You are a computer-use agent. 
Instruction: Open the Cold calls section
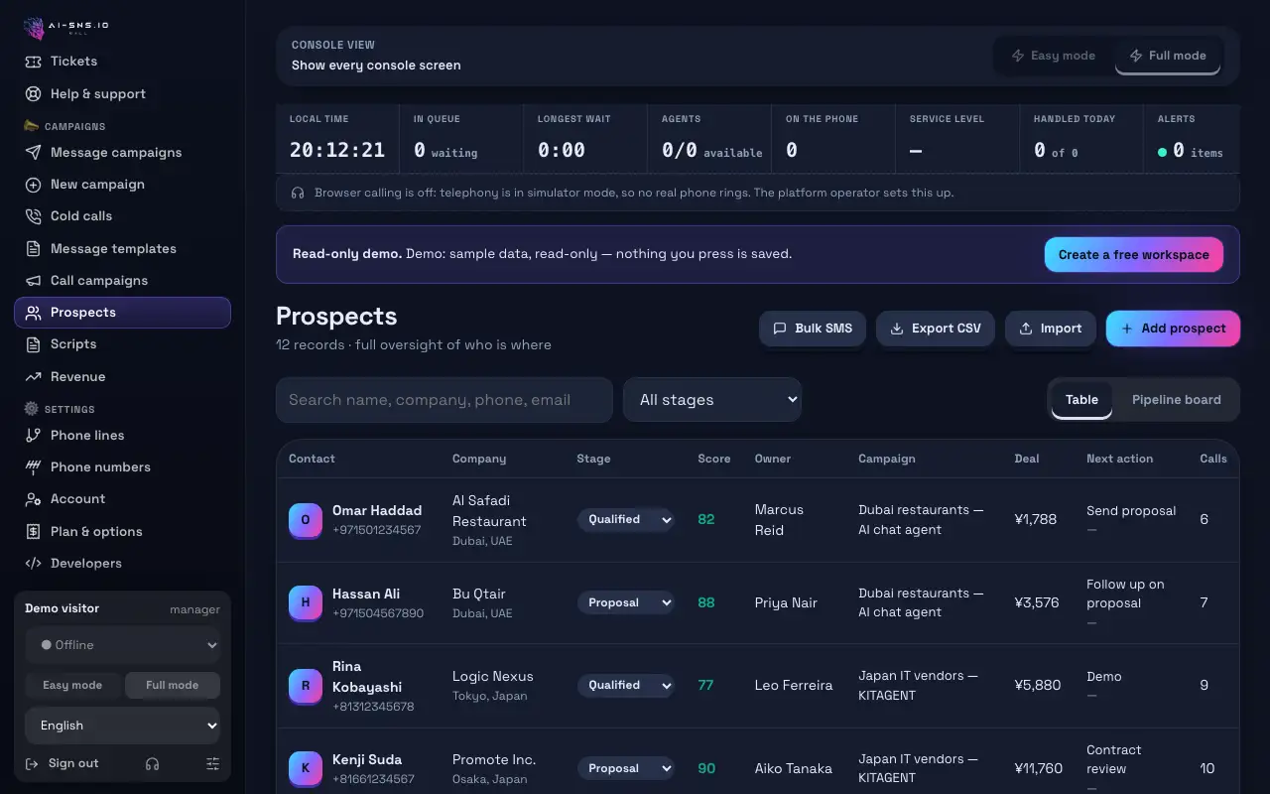(122, 216)
